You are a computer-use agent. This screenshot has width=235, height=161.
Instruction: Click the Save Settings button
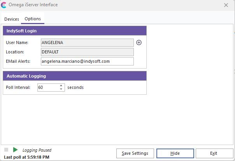point(135,153)
